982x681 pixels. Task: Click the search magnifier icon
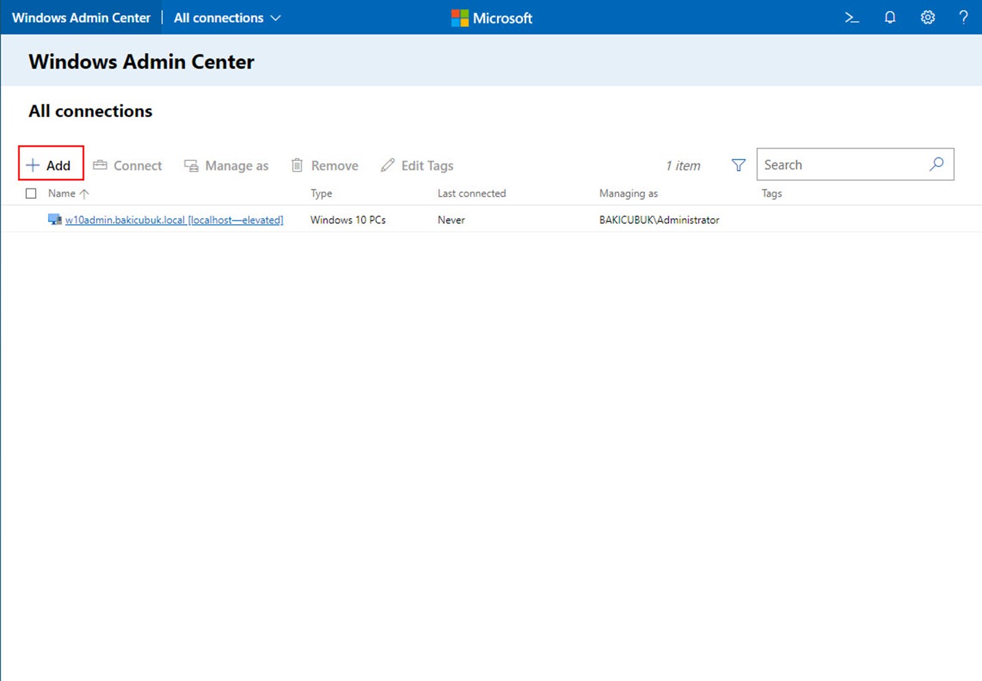pos(937,164)
